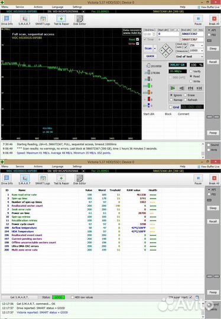
Task: Click Recall button in the top window
Action: tap(213, 62)
